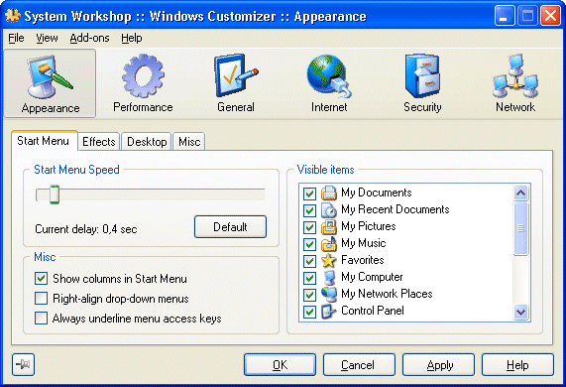Click the System Workshop title bar icon

tap(12, 16)
